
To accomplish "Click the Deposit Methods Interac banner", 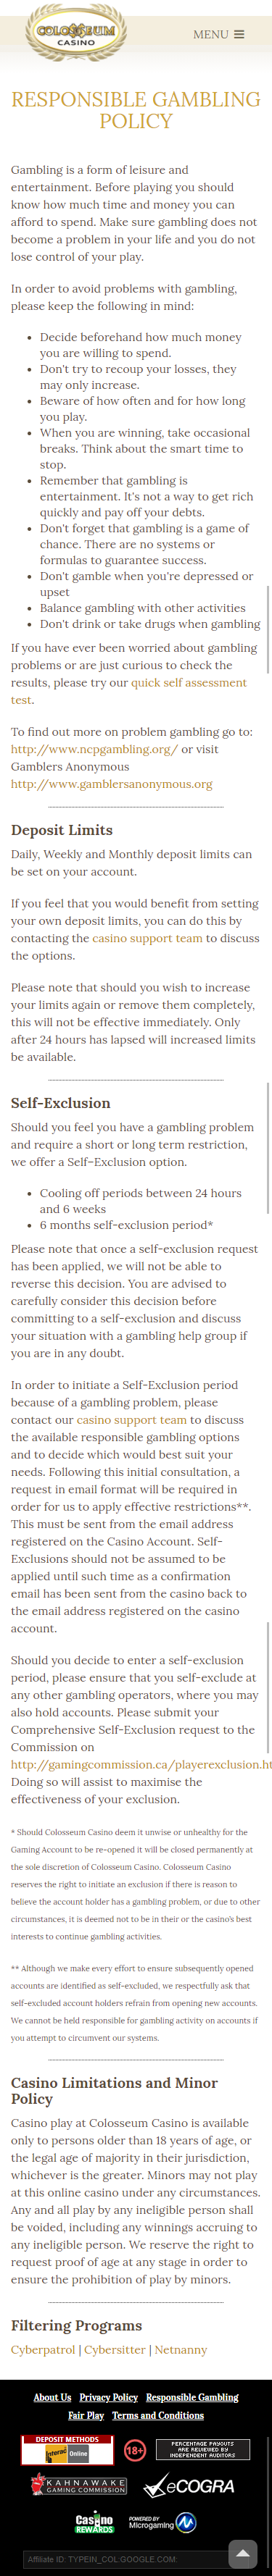I will click(68, 2449).
